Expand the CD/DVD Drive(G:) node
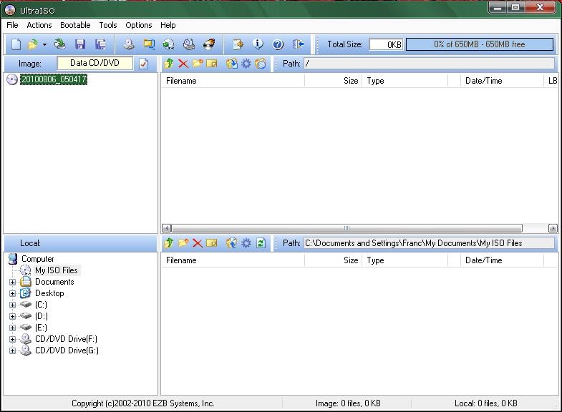This screenshot has width=562, height=412. (13, 350)
